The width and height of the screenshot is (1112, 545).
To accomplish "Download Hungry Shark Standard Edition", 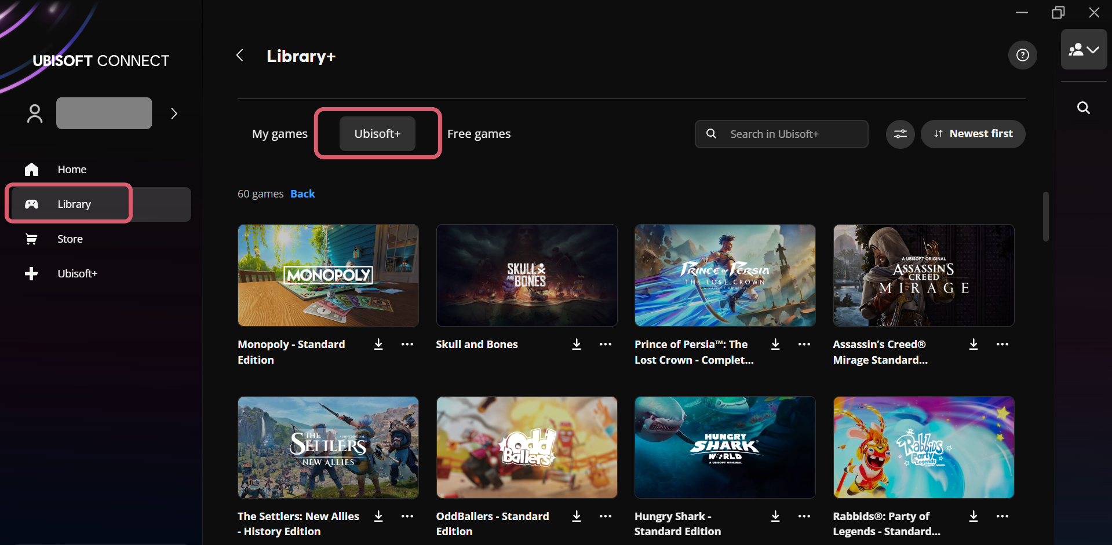I will point(775,517).
